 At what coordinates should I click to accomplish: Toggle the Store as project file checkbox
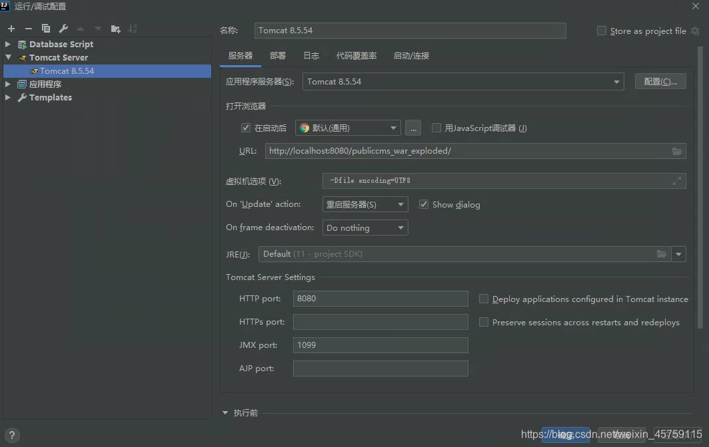pos(601,31)
